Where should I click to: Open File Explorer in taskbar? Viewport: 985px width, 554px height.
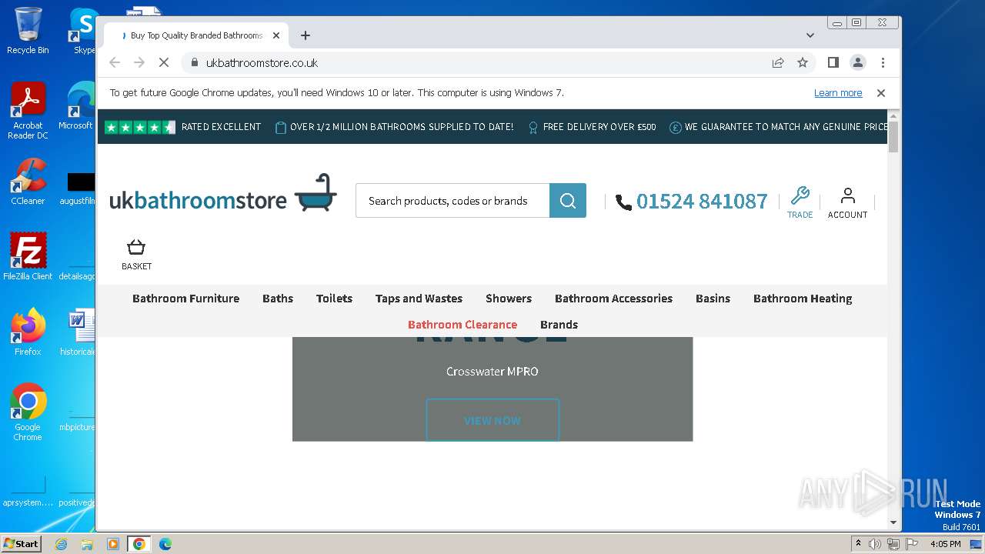(x=87, y=544)
